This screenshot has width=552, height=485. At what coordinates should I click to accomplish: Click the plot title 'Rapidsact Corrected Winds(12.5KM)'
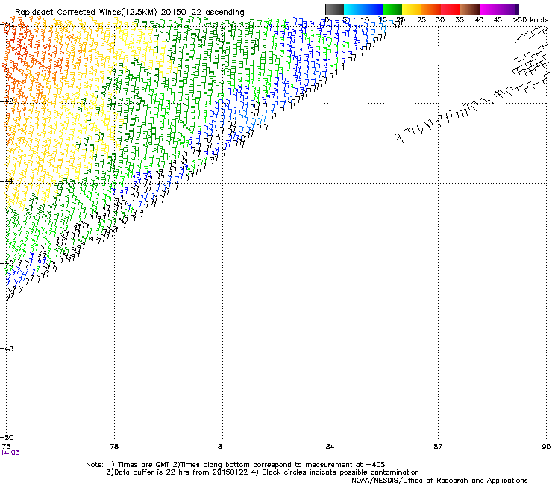click(x=86, y=13)
